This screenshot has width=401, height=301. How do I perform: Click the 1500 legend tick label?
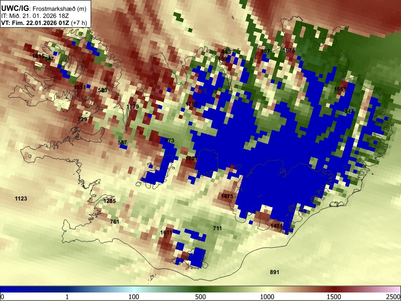pos(334,297)
